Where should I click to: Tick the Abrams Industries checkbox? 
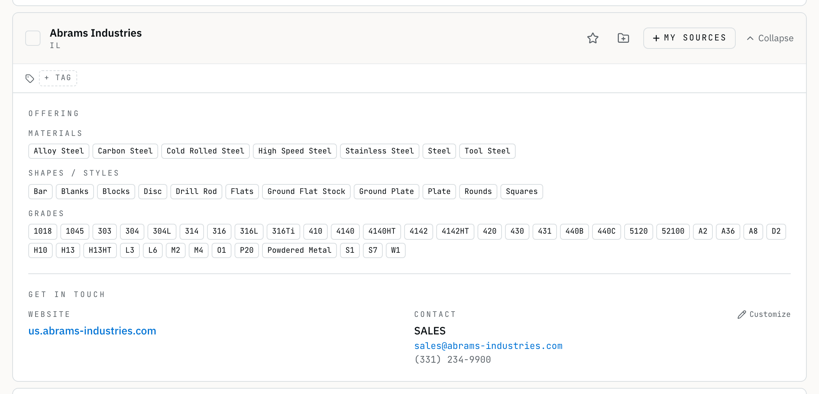pos(33,38)
